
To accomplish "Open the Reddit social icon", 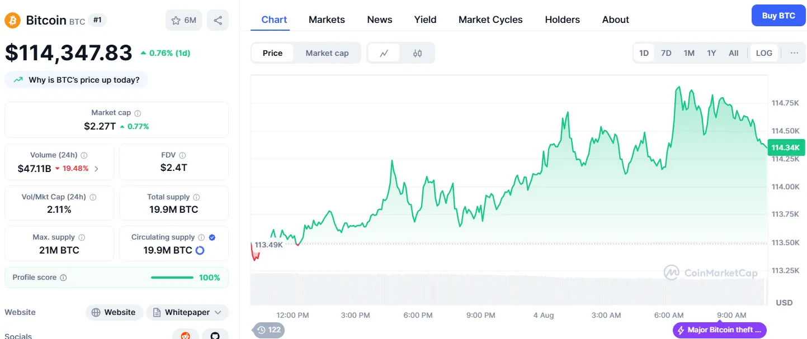I will (185, 335).
